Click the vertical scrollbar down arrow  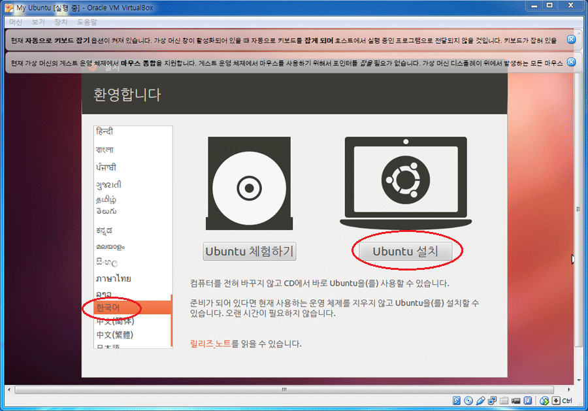(579, 380)
